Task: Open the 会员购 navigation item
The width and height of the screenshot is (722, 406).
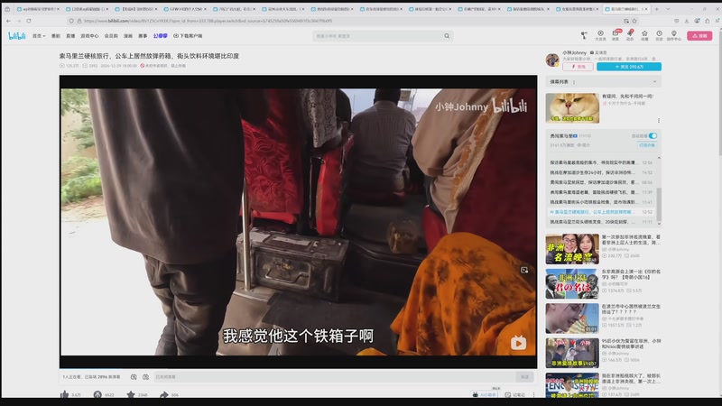Action: click(111, 36)
